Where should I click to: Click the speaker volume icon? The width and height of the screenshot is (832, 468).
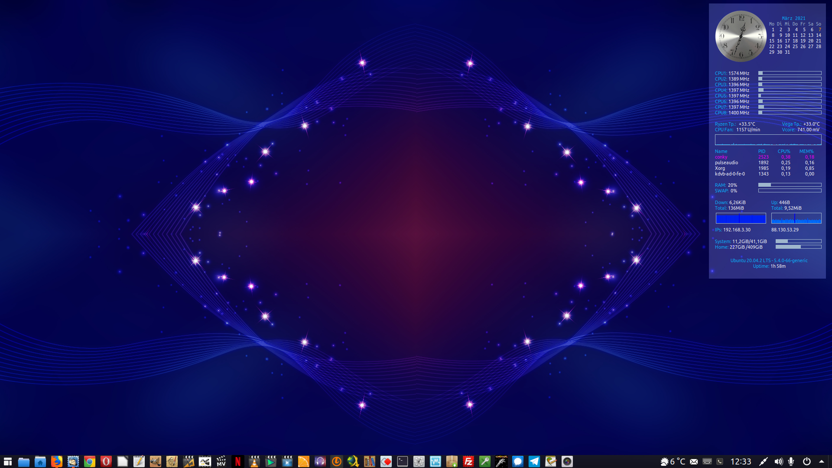(778, 461)
